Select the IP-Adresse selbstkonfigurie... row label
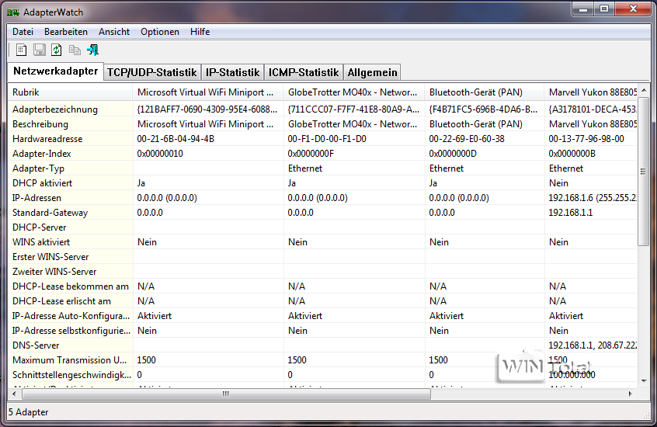Viewport: 657px width, 427px height. pos(71,331)
